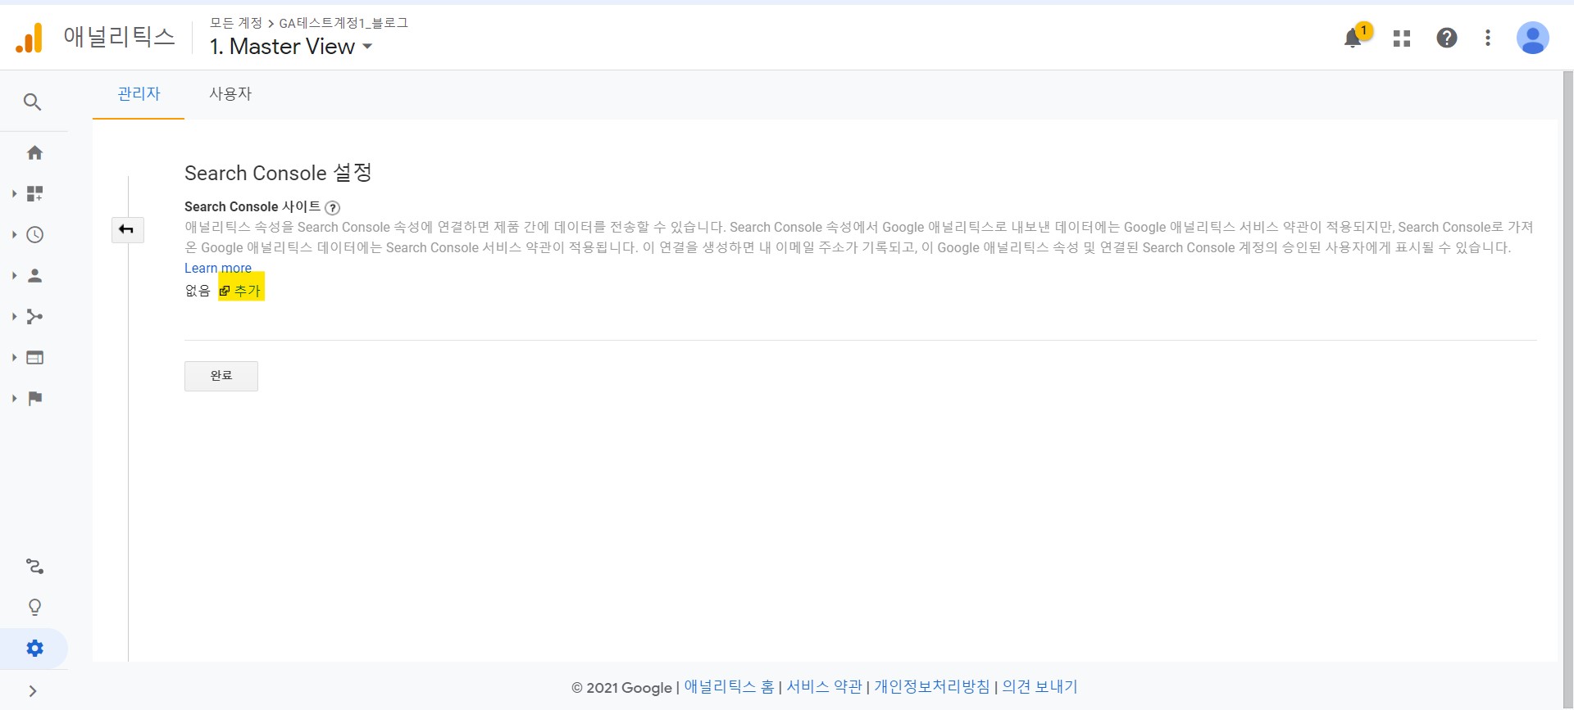
Task: Open Discover lightbulb icon
Action: [x=34, y=607]
